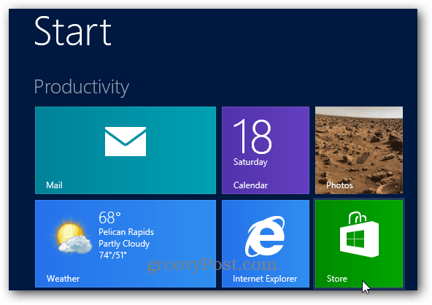Click the groovyPost.com watermark
The image size is (432, 305).
click(x=212, y=265)
